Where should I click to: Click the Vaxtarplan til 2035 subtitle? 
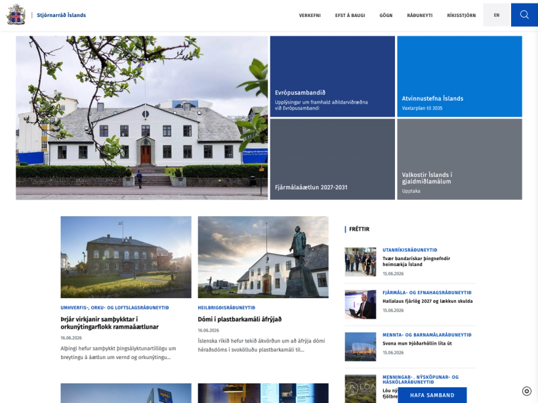pos(422,108)
